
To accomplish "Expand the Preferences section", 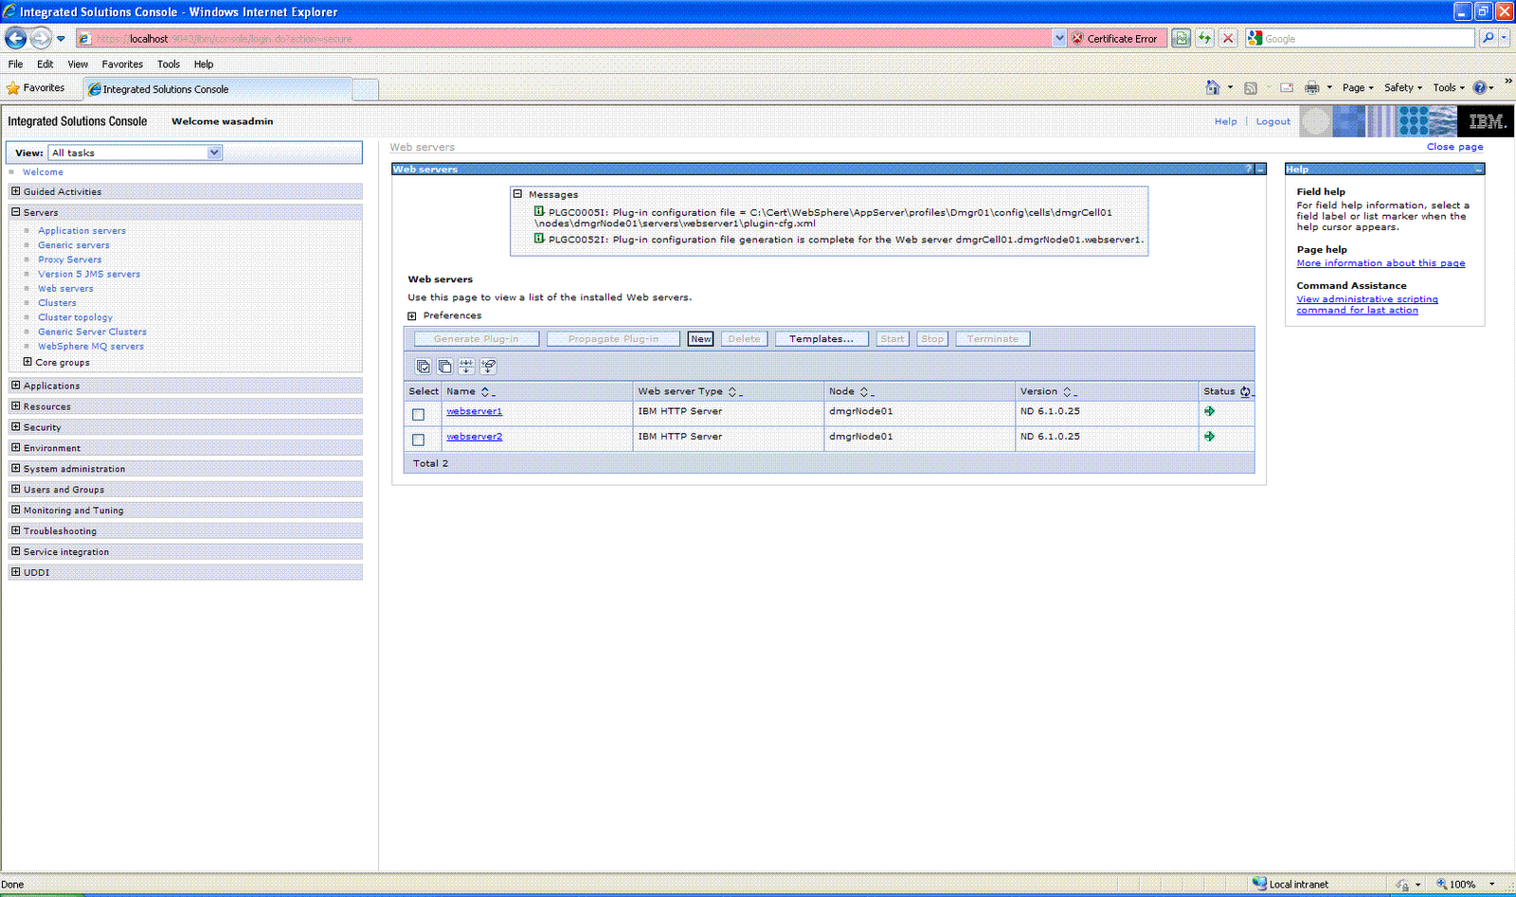I will coord(412,316).
